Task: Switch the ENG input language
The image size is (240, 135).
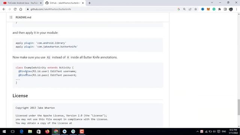Action: pos(224,132)
